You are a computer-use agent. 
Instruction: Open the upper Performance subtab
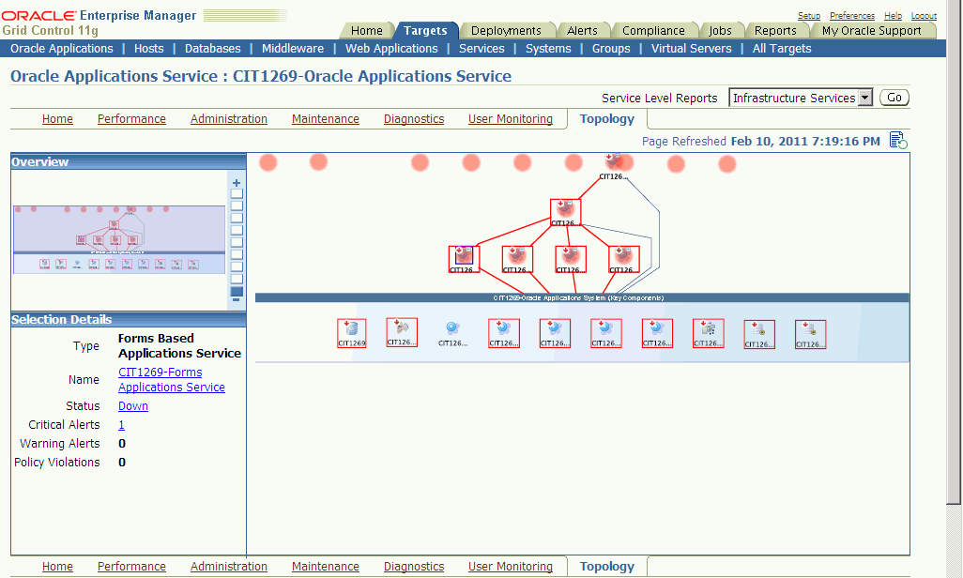131,118
